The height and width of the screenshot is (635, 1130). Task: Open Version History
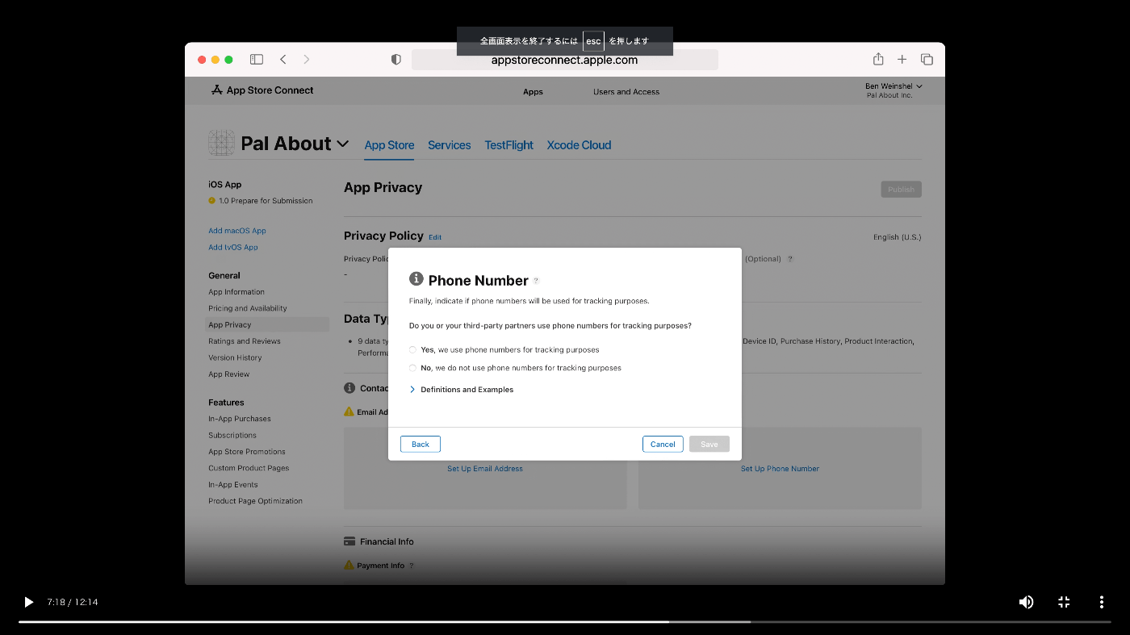click(x=235, y=357)
